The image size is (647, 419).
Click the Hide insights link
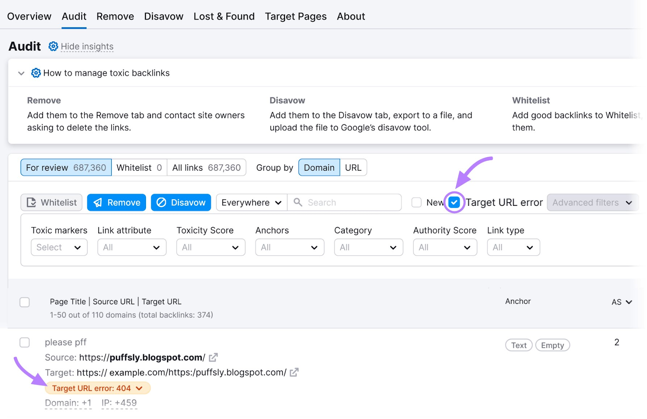87,46
